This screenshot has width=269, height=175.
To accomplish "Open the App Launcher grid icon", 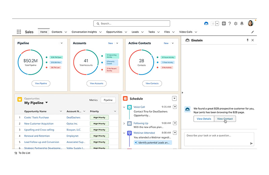I will (19, 32).
